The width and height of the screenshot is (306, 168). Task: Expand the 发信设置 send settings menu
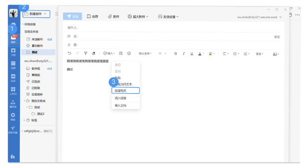click(169, 16)
